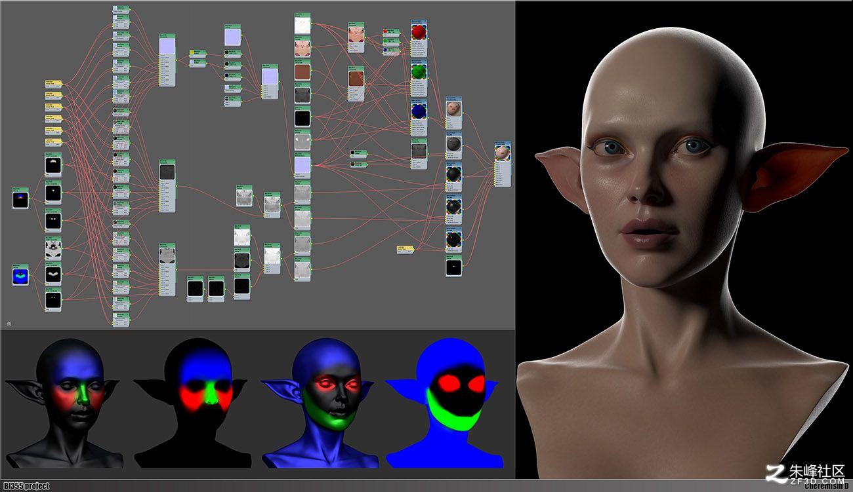
Task: Select the yellow color swatch node
Action: click(x=198, y=53)
